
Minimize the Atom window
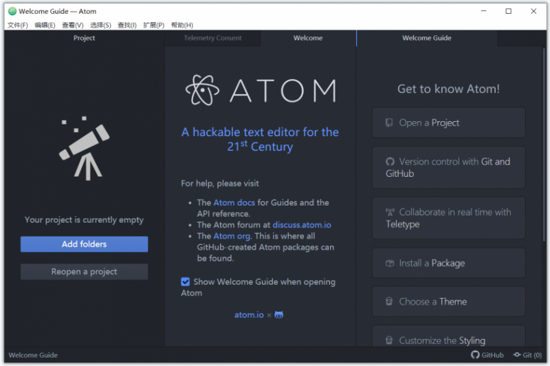(484, 11)
